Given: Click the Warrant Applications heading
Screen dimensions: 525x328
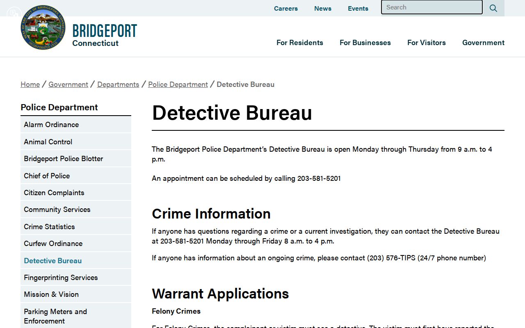Looking at the screenshot, I should coord(220,294).
